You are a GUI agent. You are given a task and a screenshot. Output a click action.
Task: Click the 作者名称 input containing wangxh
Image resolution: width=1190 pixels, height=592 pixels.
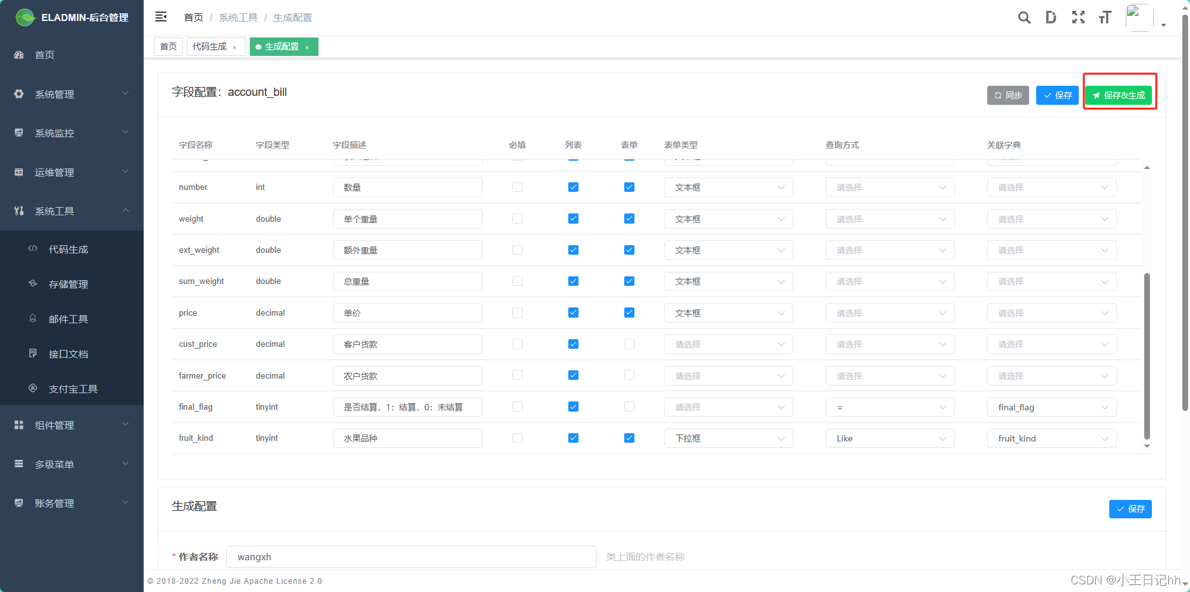coord(411,556)
